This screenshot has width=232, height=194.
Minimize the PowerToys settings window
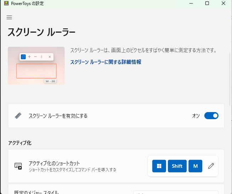click(191, 3)
